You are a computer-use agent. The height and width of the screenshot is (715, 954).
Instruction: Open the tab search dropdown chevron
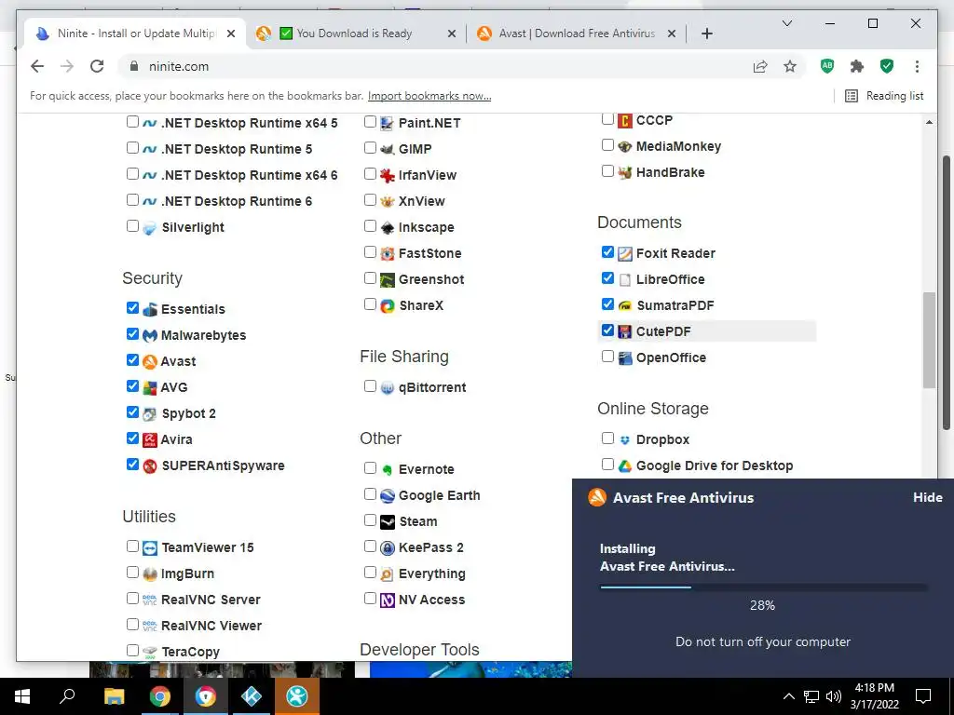(x=786, y=23)
